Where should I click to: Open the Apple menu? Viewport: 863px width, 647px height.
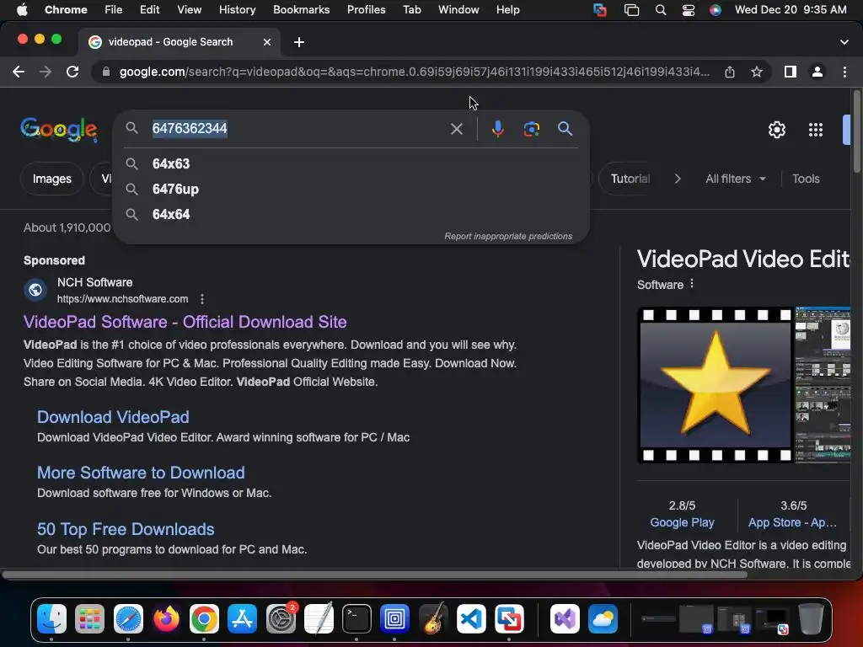click(22, 10)
